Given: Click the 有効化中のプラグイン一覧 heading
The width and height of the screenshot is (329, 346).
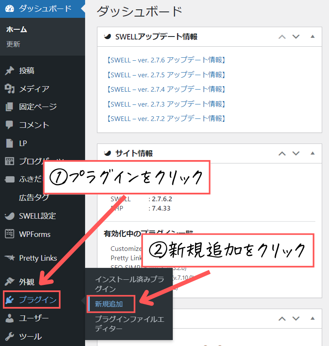Looking at the screenshot, I should coord(148,233).
